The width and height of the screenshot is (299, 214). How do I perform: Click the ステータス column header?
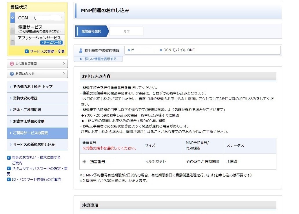[x=250, y=146]
